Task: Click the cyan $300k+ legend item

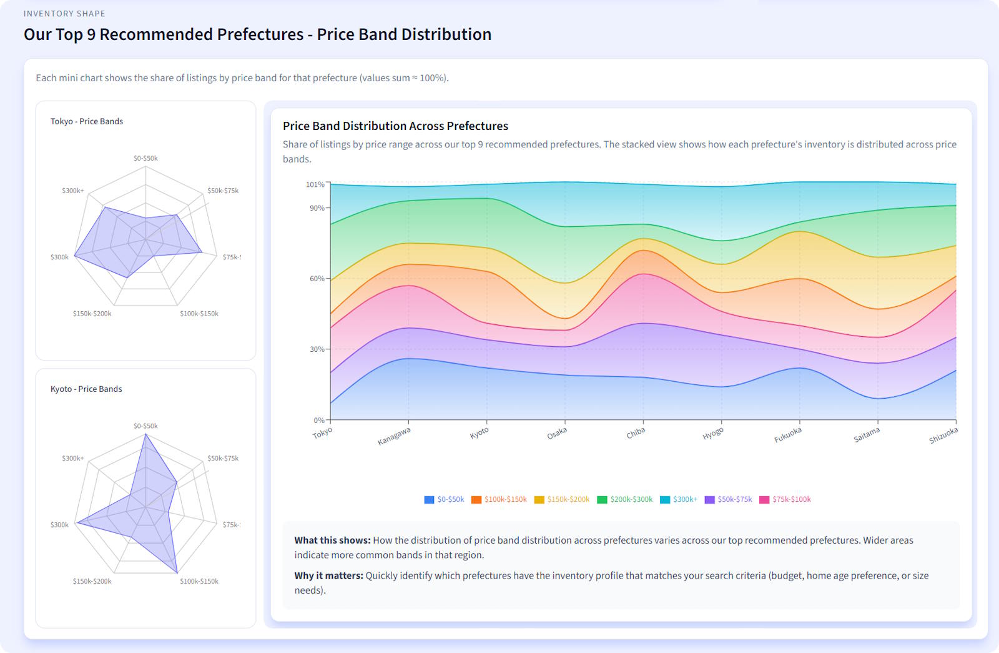Action: (x=679, y=499)
